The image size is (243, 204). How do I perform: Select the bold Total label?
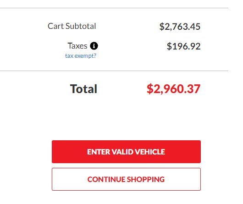tap(84, 89)
